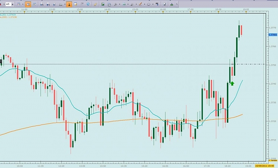Viewport: 278px width, 168px height.
Task: Click the 12:20 bottom time label
Action: click(61, 166)
